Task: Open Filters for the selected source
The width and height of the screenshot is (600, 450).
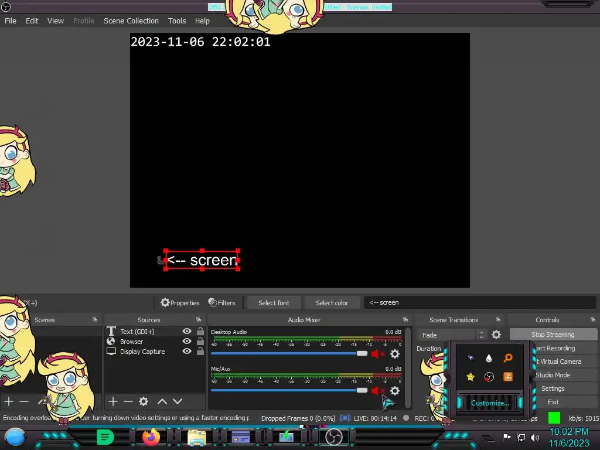Action: click(x=221, y=303)
